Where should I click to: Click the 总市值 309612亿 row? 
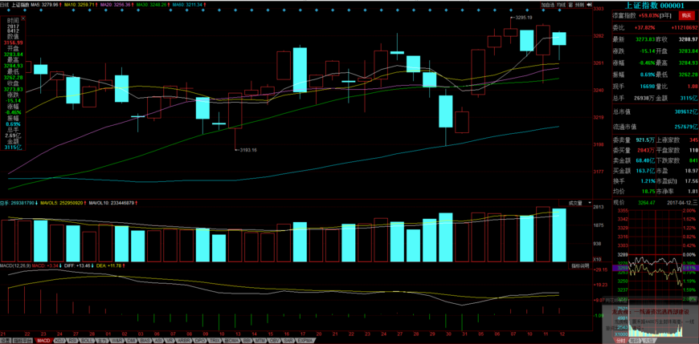pos(655,111)
